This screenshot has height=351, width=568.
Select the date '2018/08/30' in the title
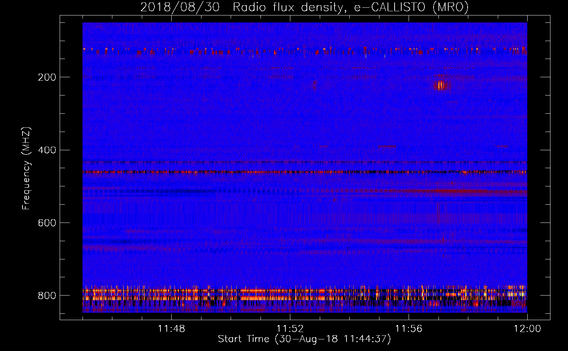(180, 7)
